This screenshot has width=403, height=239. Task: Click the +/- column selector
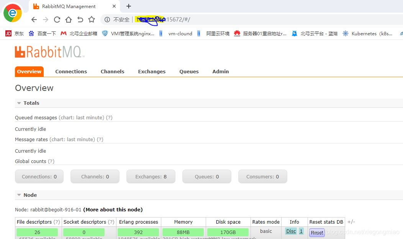(x=351, y=221)
